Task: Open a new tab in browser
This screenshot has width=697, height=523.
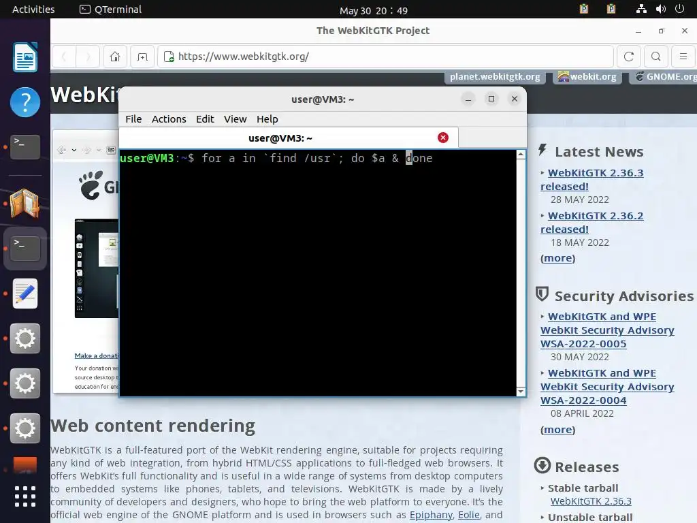Action: pos(142,57)
